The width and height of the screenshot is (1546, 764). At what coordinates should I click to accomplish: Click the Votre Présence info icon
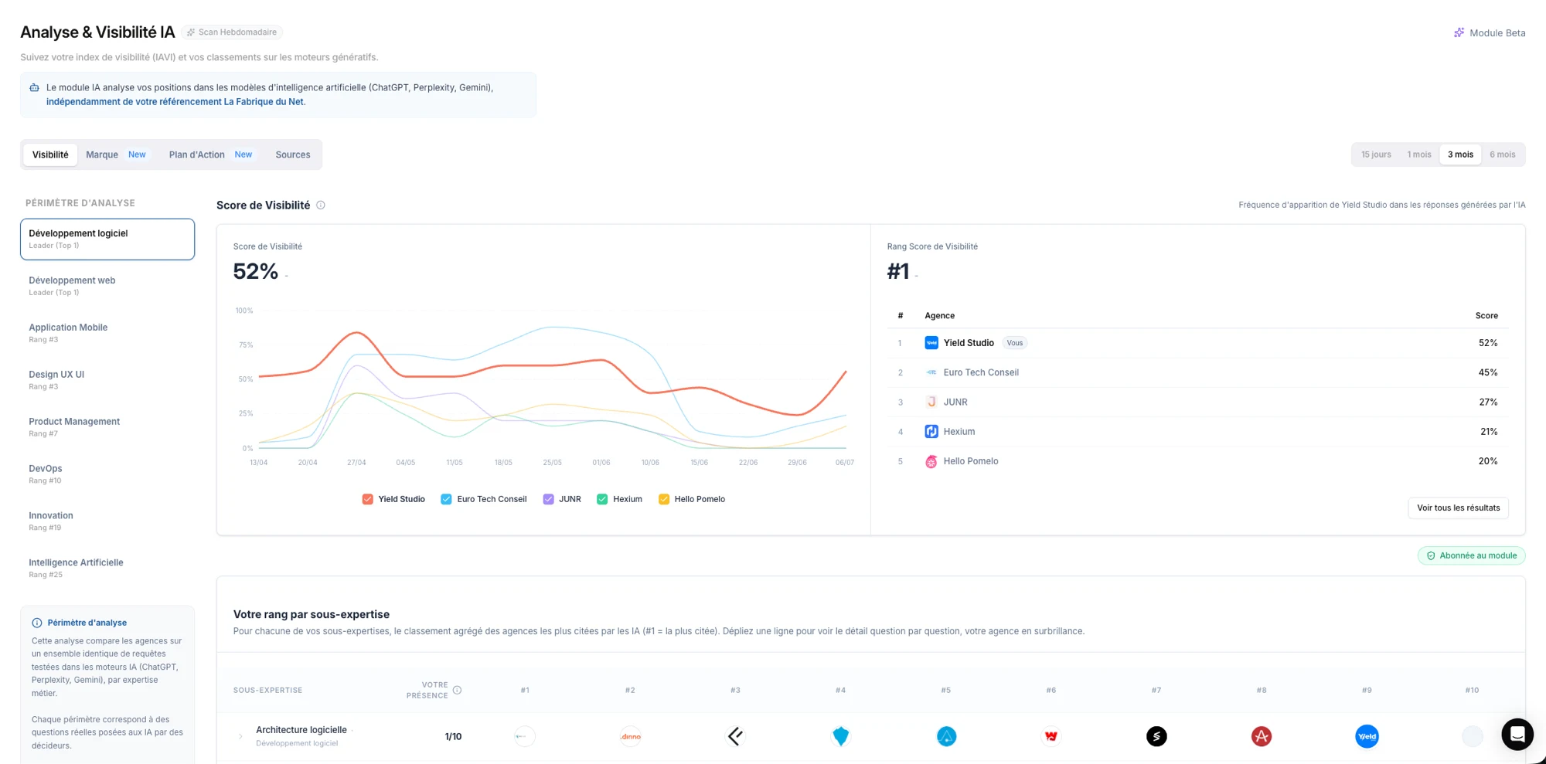(x=457, y=691)
